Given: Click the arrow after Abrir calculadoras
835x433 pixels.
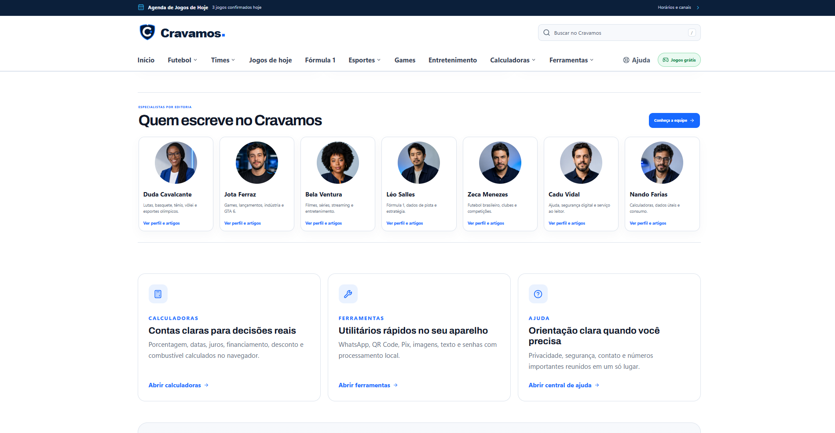Looking at the screenshot, I should tap(206, 385).
